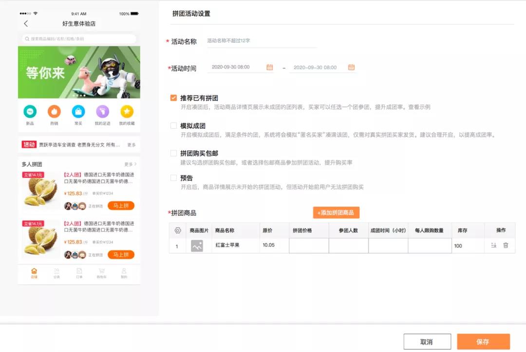Open the start date calendar picker
This screenshot has width=526, height=352.
click(x=270, y=68)
